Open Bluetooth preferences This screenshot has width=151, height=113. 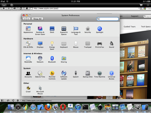[x=52, y=59]
